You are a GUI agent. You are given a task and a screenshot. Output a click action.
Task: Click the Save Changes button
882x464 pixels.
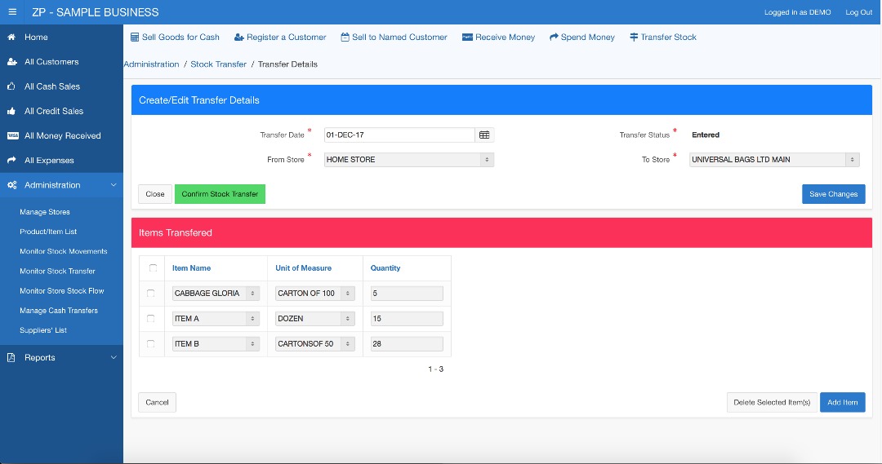click(x=834, y=194)
